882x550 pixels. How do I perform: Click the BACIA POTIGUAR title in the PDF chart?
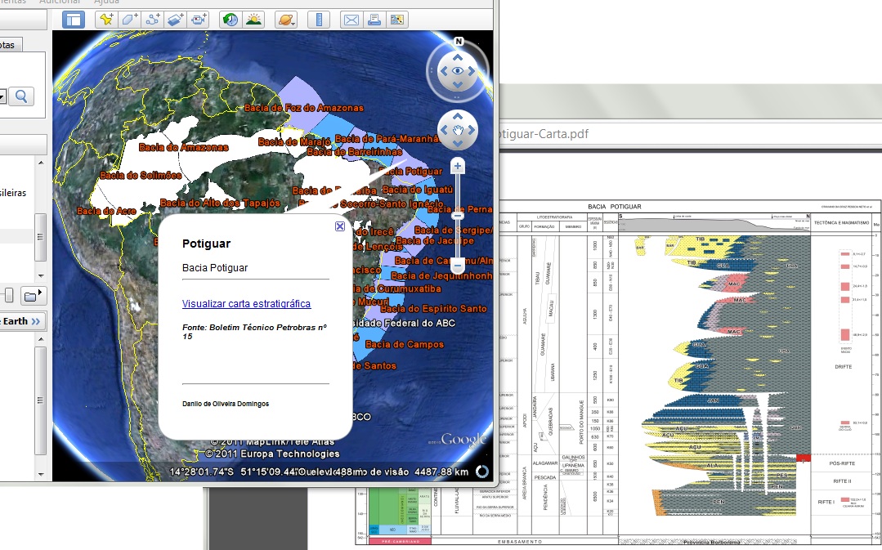tap(614, 207)
